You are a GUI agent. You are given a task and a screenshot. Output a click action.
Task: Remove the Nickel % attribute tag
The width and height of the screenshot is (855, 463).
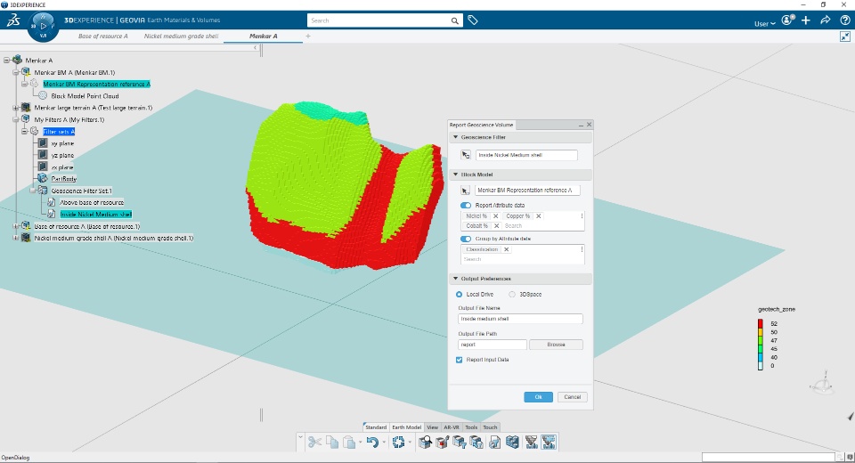tap(496, 216)
